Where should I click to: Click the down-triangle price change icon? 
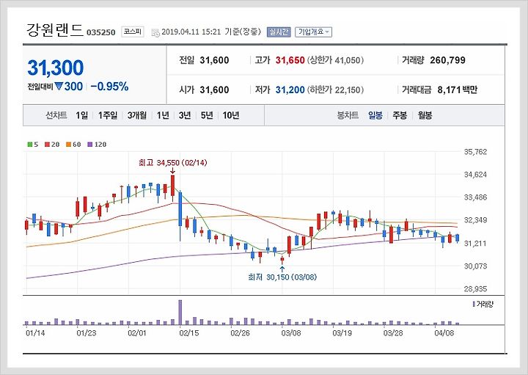pyautogui.click(x=59, y=87)
